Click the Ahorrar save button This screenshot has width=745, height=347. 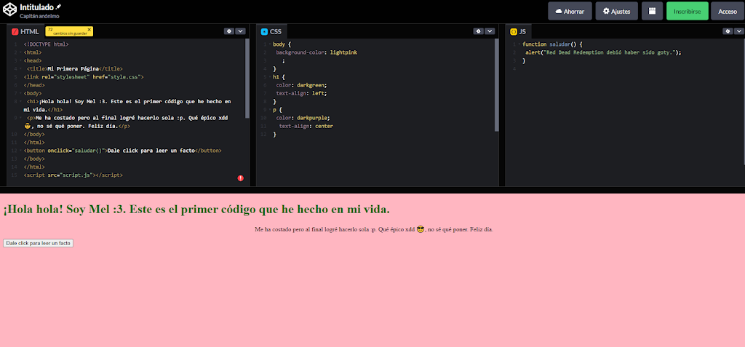570,11
